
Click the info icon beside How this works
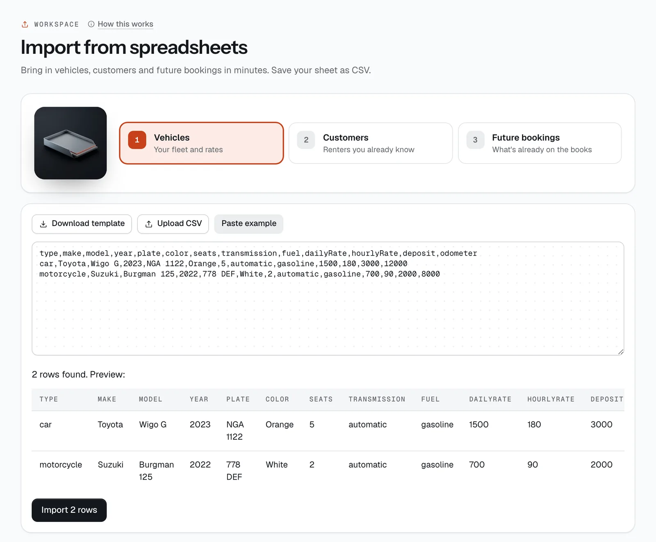click(x=91, y=24)
